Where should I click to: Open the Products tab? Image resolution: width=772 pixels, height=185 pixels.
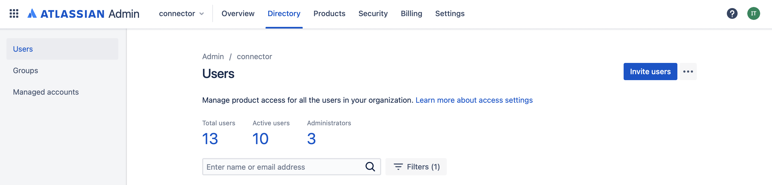click(x=329, y=13)
